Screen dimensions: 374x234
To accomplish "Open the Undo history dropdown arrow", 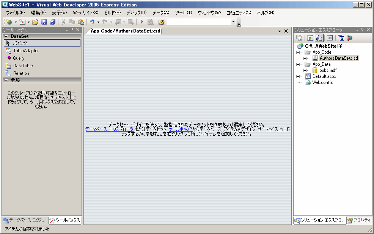I will tap(98, 22).
